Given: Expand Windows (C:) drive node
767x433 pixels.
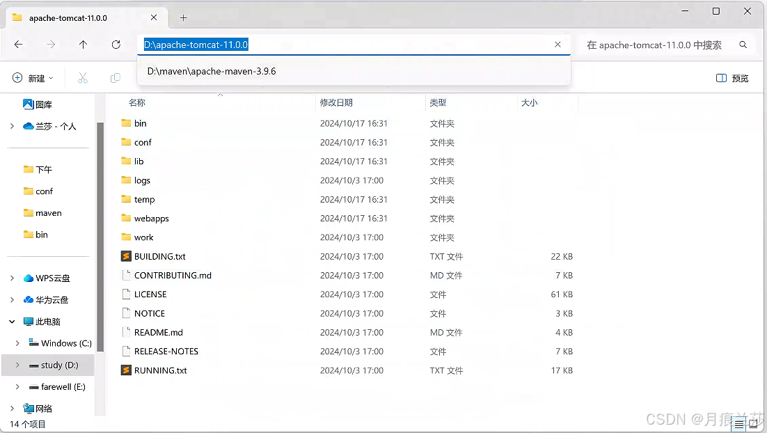Looking at the screenshot, I should pos(17,343).
